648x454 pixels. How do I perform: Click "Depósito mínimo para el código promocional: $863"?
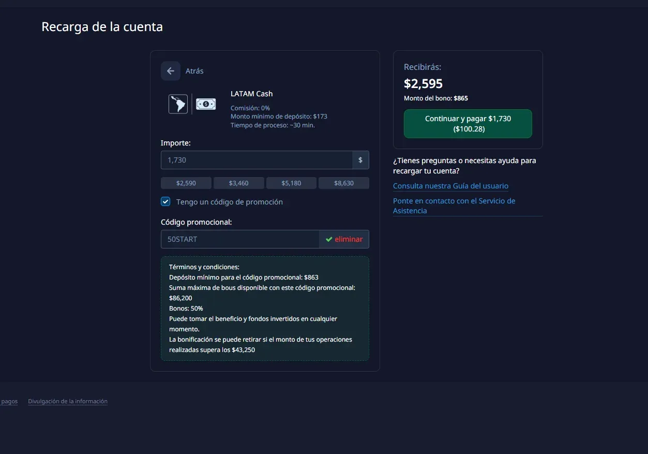click(x=244, y=277)
